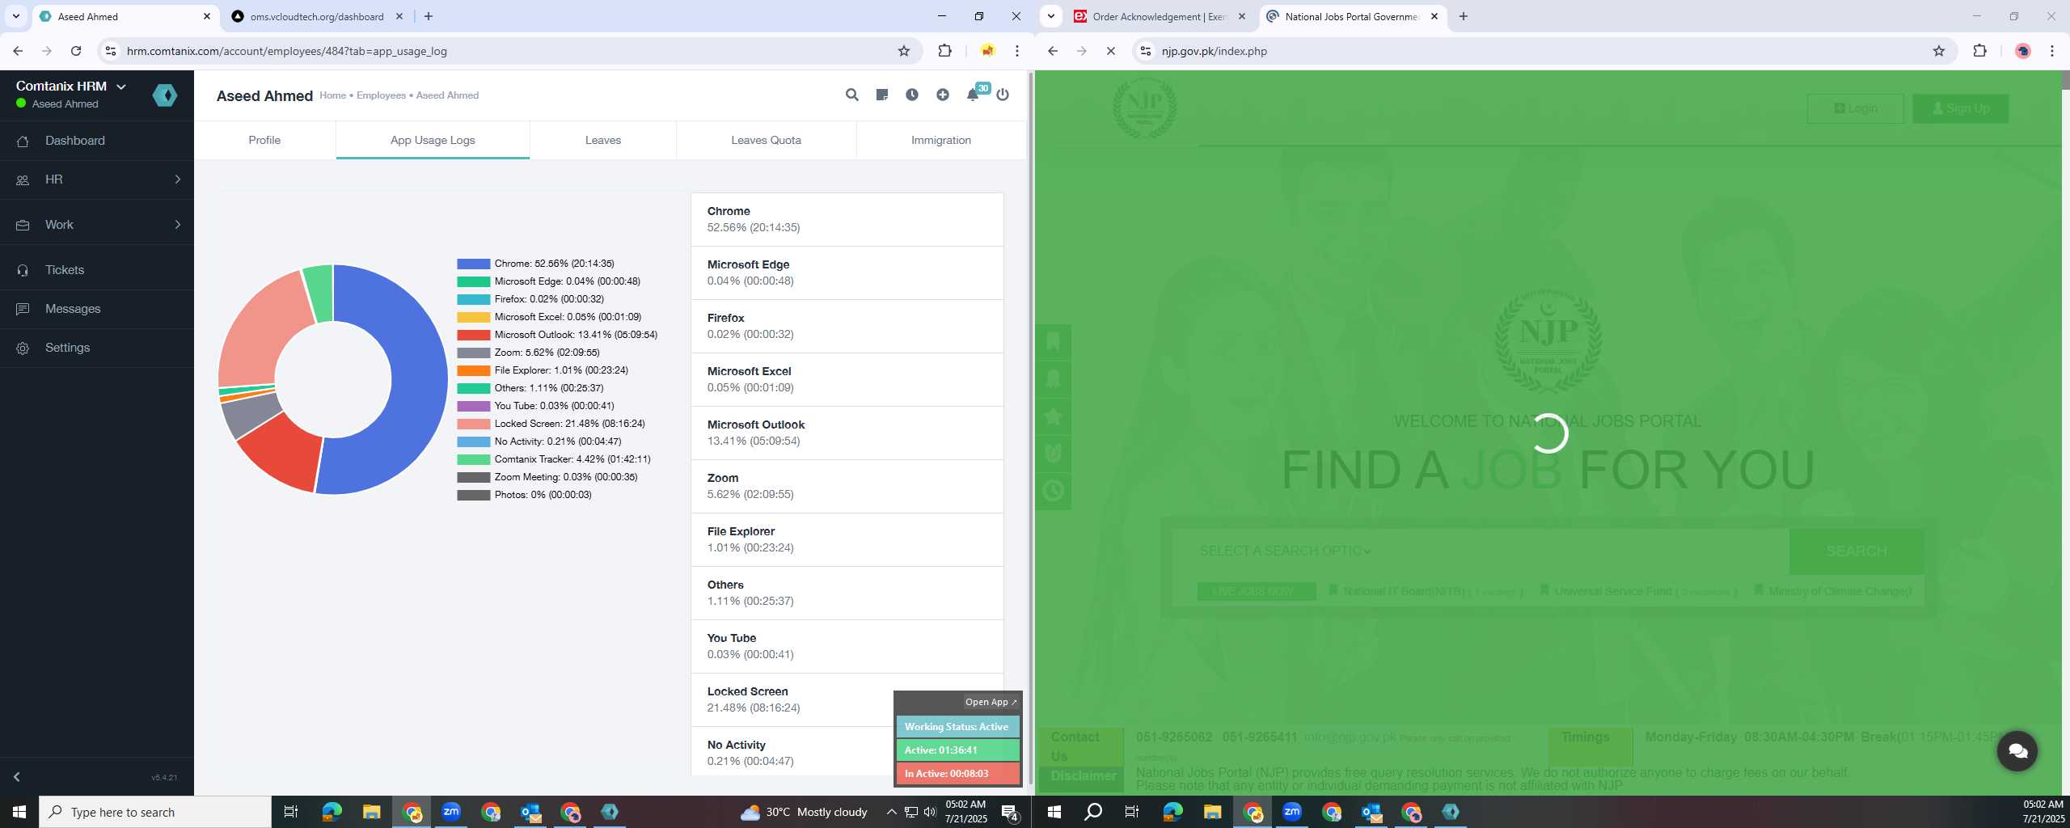The image size is (2070, 828).
Task: Open Microsoft Edge from the left taskbar
Action: (332, 812)
